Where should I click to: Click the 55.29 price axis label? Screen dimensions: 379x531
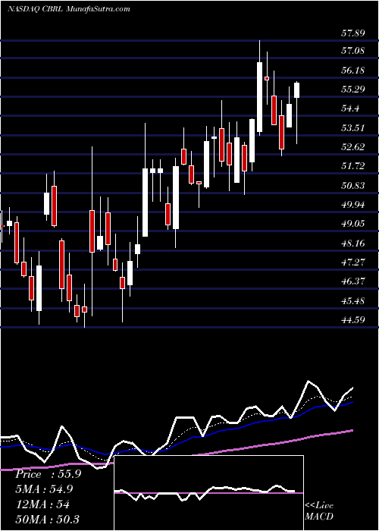click(352, 90)
